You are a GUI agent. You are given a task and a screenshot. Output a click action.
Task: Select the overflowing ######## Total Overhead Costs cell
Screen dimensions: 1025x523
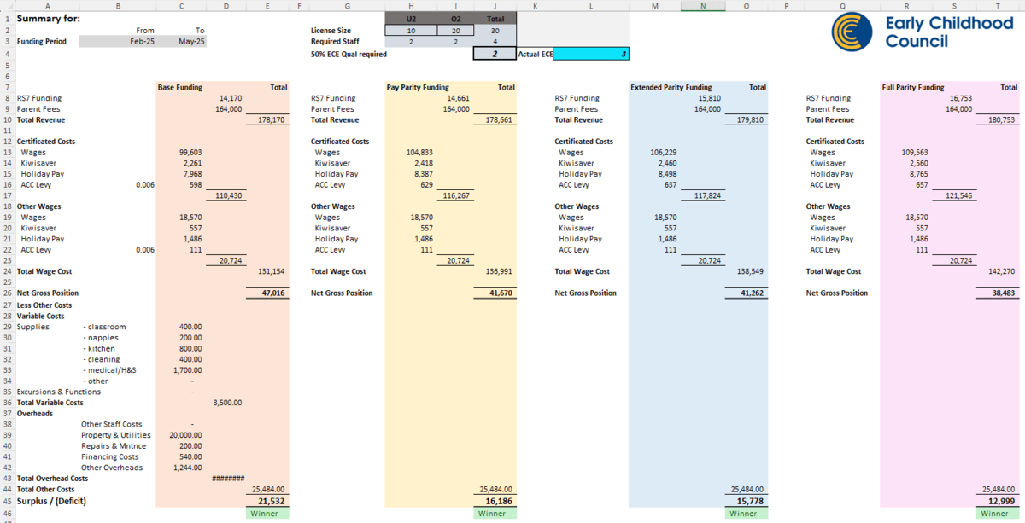point(227,479)
